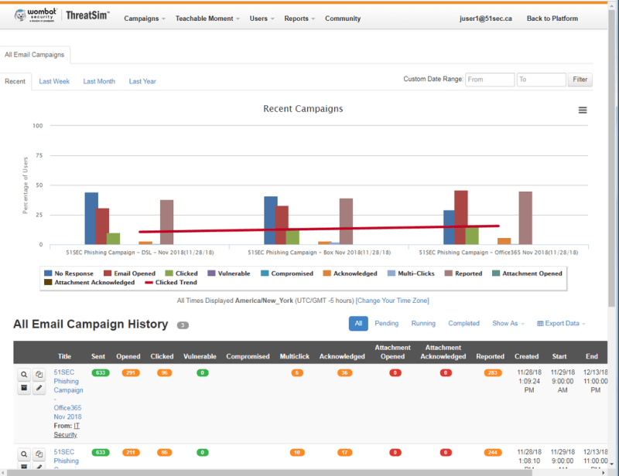The width and height of the screenshot is (619, 476).
Task: Click the magnifier icon in the second campaign row
Action: pyautogui.click(x=24, y=454)
